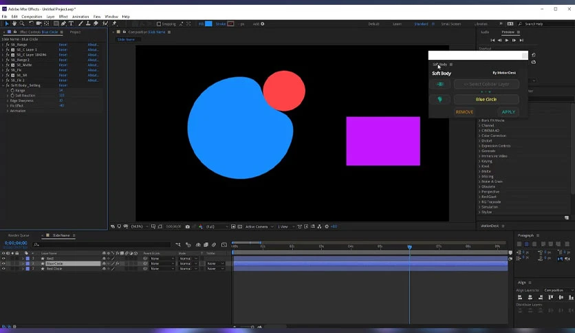Click the Add shape contents circle button
This screenshot has height=333, width=575.
[262, 24]
